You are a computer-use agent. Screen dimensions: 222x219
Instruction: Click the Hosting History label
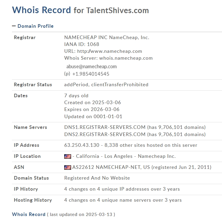coord(33,200)
